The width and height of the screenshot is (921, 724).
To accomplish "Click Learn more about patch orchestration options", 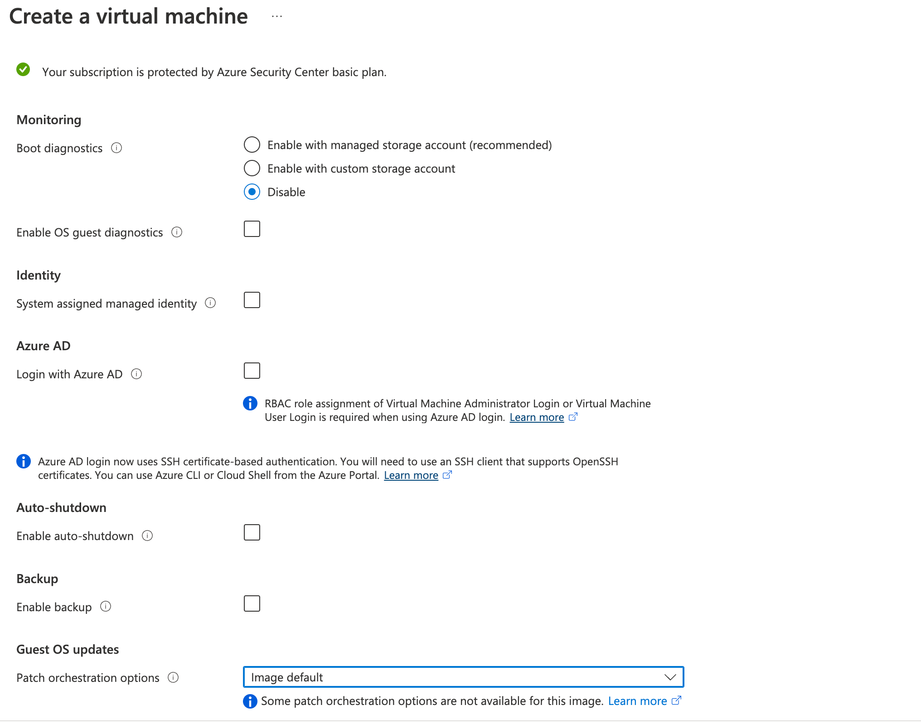I will (x=638, y=701).
